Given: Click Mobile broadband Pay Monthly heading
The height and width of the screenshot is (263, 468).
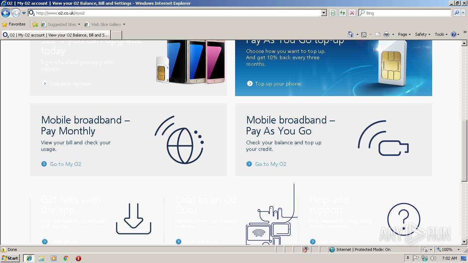Looking at the screenshot, I should click(x=86, y=125).
